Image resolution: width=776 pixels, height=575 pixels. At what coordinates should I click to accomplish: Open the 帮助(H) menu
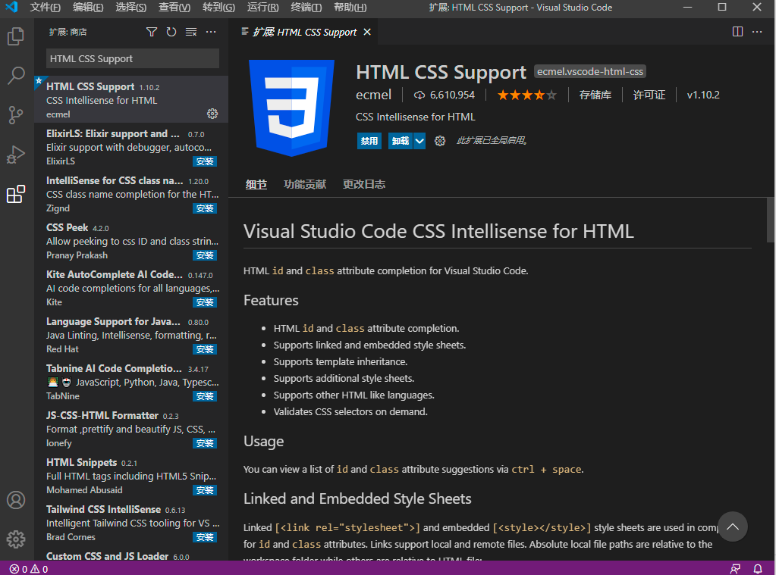350,8
